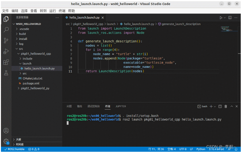The image size is (241, 152).
Task: Open the Testing flask view
Action: click(x=6, y=73)
